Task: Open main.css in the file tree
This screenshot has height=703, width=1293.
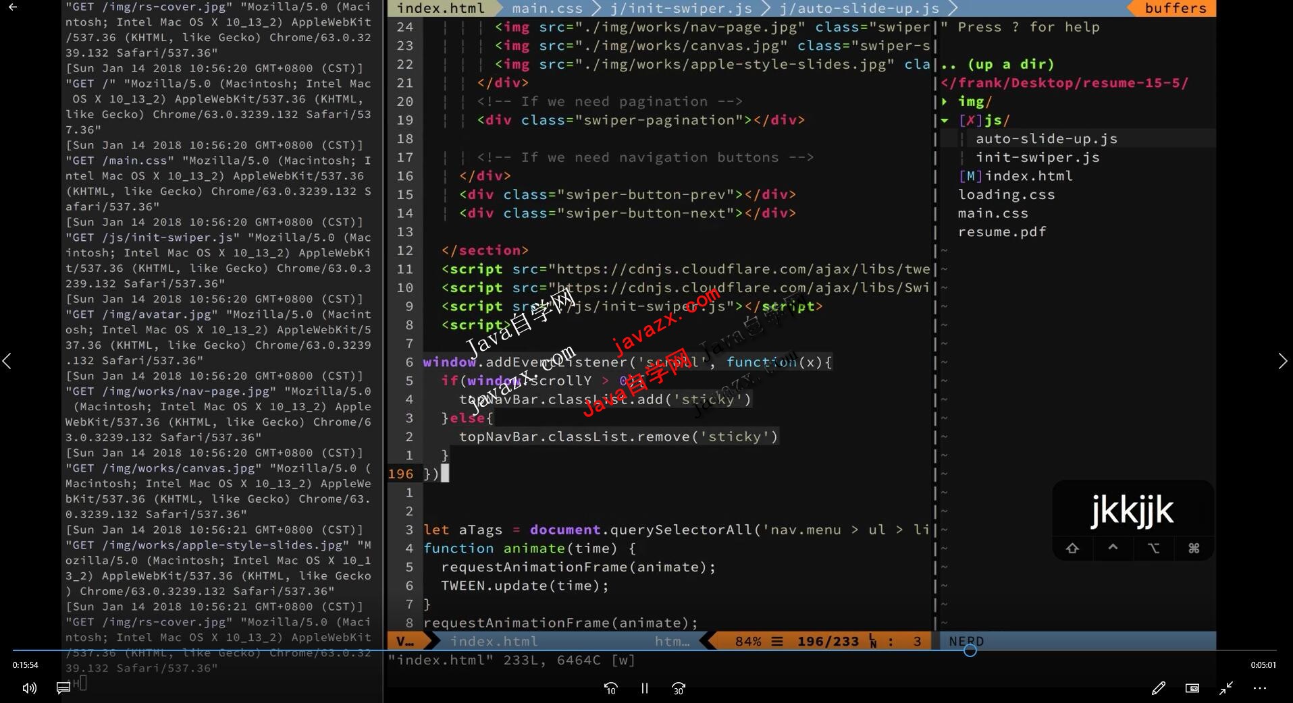Action: tap(993, 213)
